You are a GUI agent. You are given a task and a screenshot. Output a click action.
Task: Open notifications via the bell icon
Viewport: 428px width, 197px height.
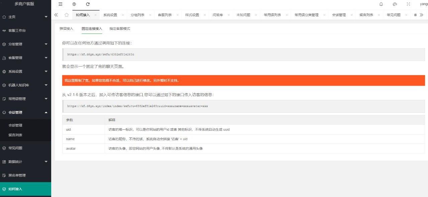click(x=381, y=4)
